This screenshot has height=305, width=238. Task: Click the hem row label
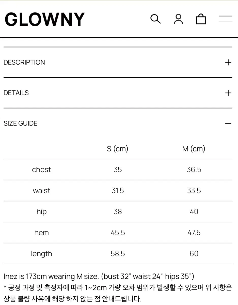pyautogui.click(x=41, y=233)
